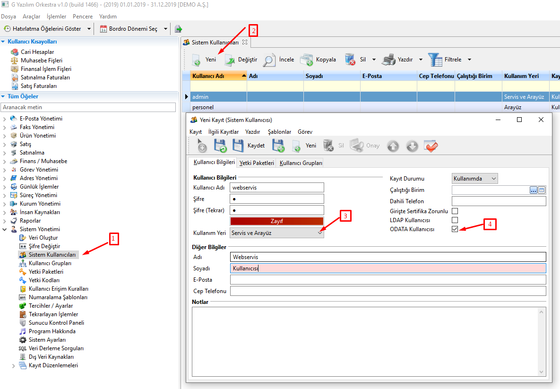Click the Zayıf password strength bar

click(x=277, y=221)
